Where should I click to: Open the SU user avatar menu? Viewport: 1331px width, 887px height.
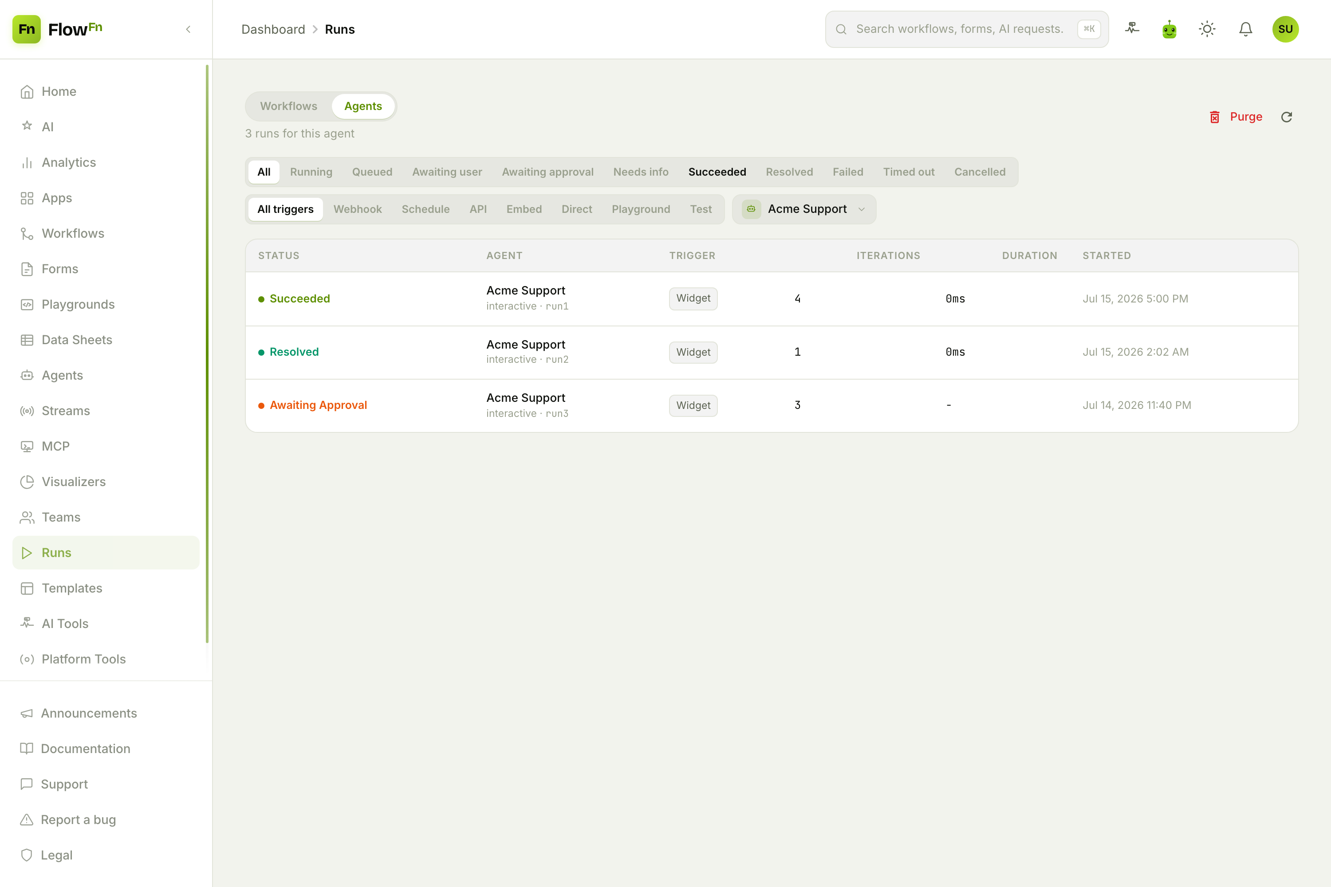coord(1285,29)
